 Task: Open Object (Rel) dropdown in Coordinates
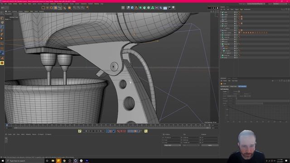tap(172, 145)
